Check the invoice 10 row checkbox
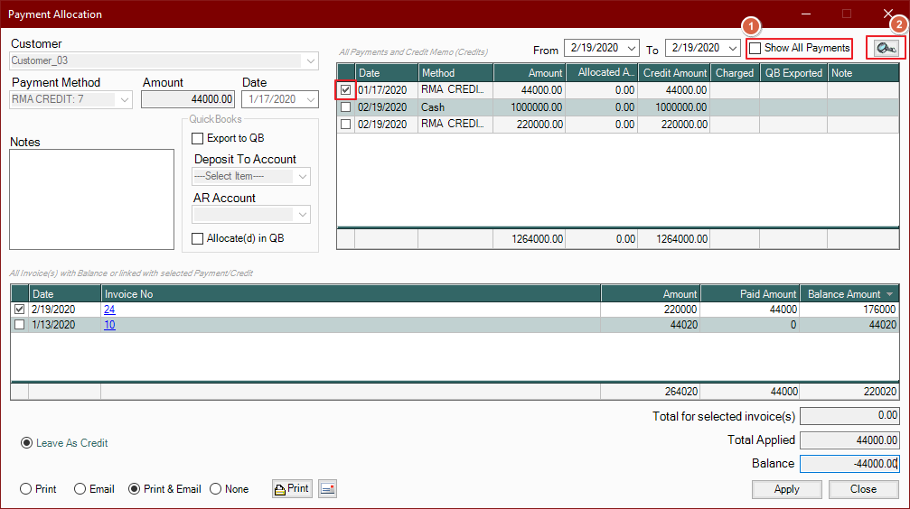Image resolution: width=910 pixels, height=509 pixels. click(x=20, y=325)
